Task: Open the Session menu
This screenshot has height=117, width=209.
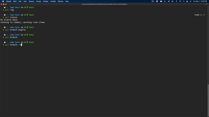Action: (32, 1)
